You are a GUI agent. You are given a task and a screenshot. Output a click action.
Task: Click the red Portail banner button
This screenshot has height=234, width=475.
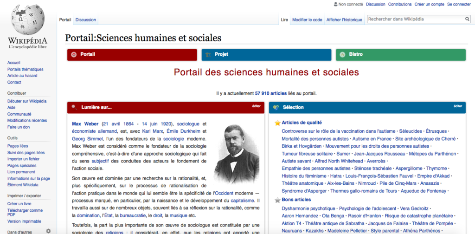click(132, 55)
